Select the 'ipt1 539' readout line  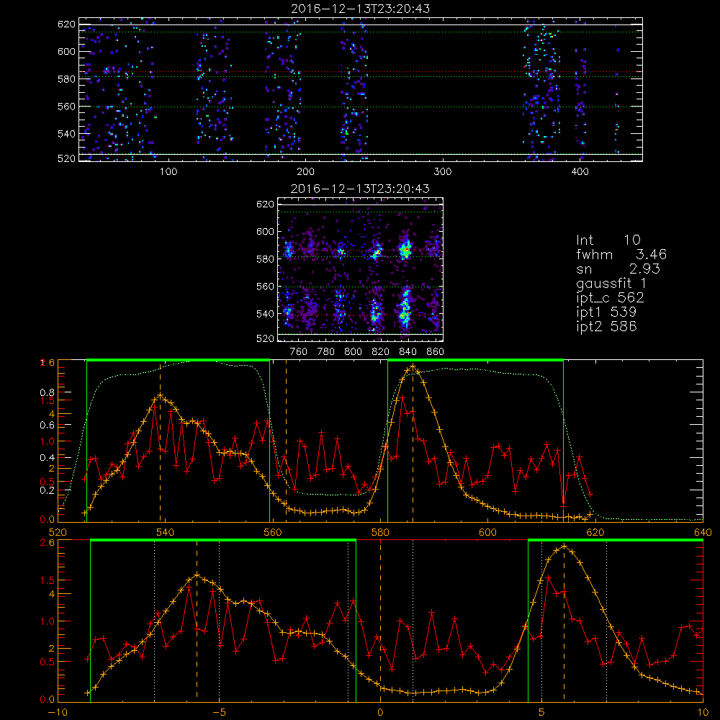tap(606, 312)
